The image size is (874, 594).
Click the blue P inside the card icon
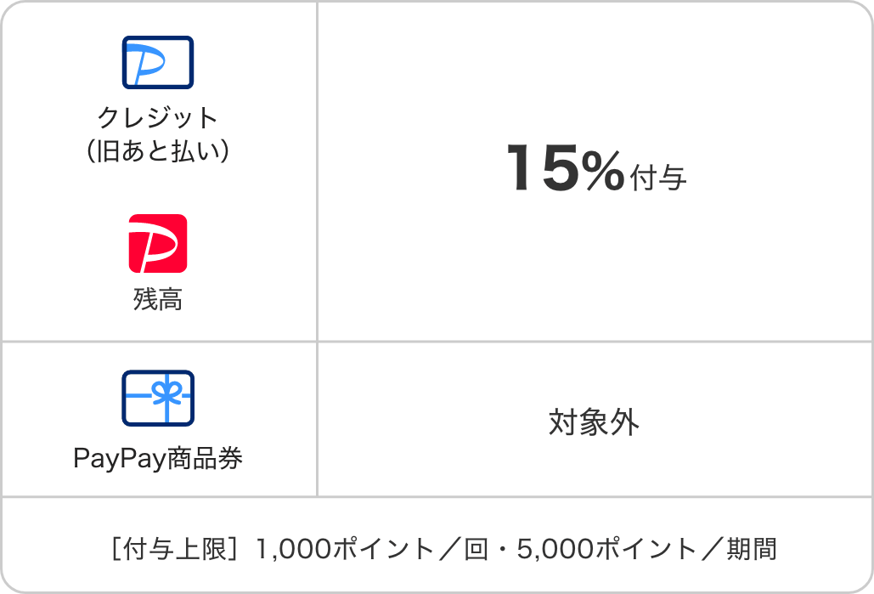(x=146, y=63)
